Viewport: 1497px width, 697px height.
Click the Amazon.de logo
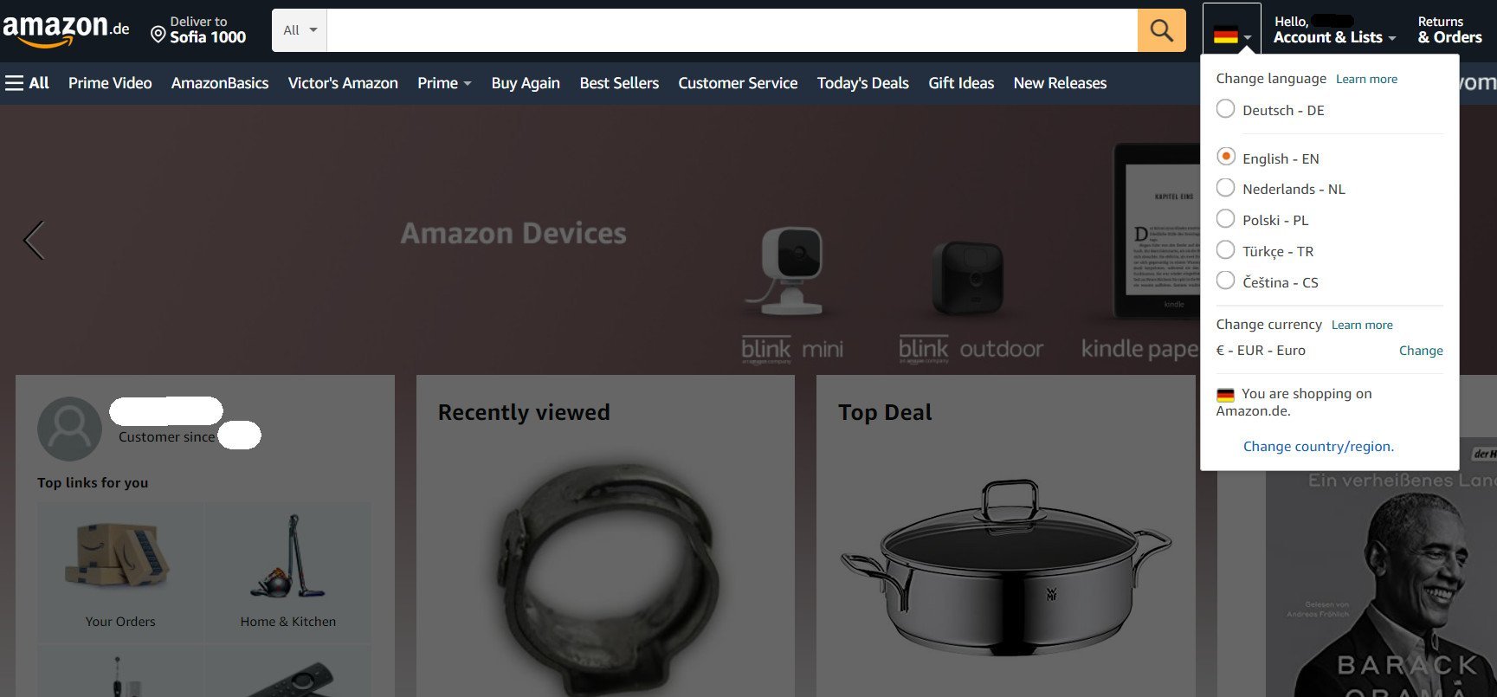tap(66, 30)
